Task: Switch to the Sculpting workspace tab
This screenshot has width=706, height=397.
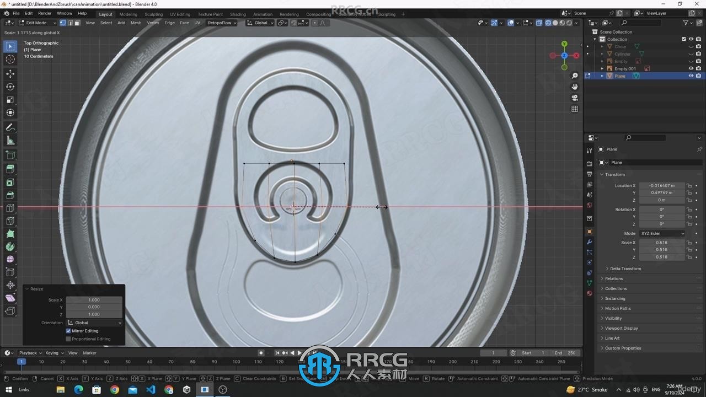Action: point(153,14)
